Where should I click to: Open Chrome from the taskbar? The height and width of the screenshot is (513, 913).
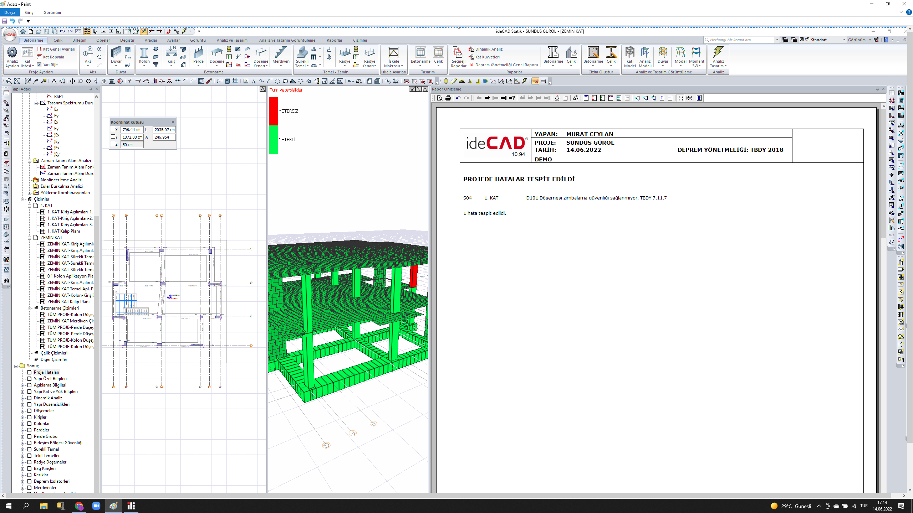click(x=79, y=506)
